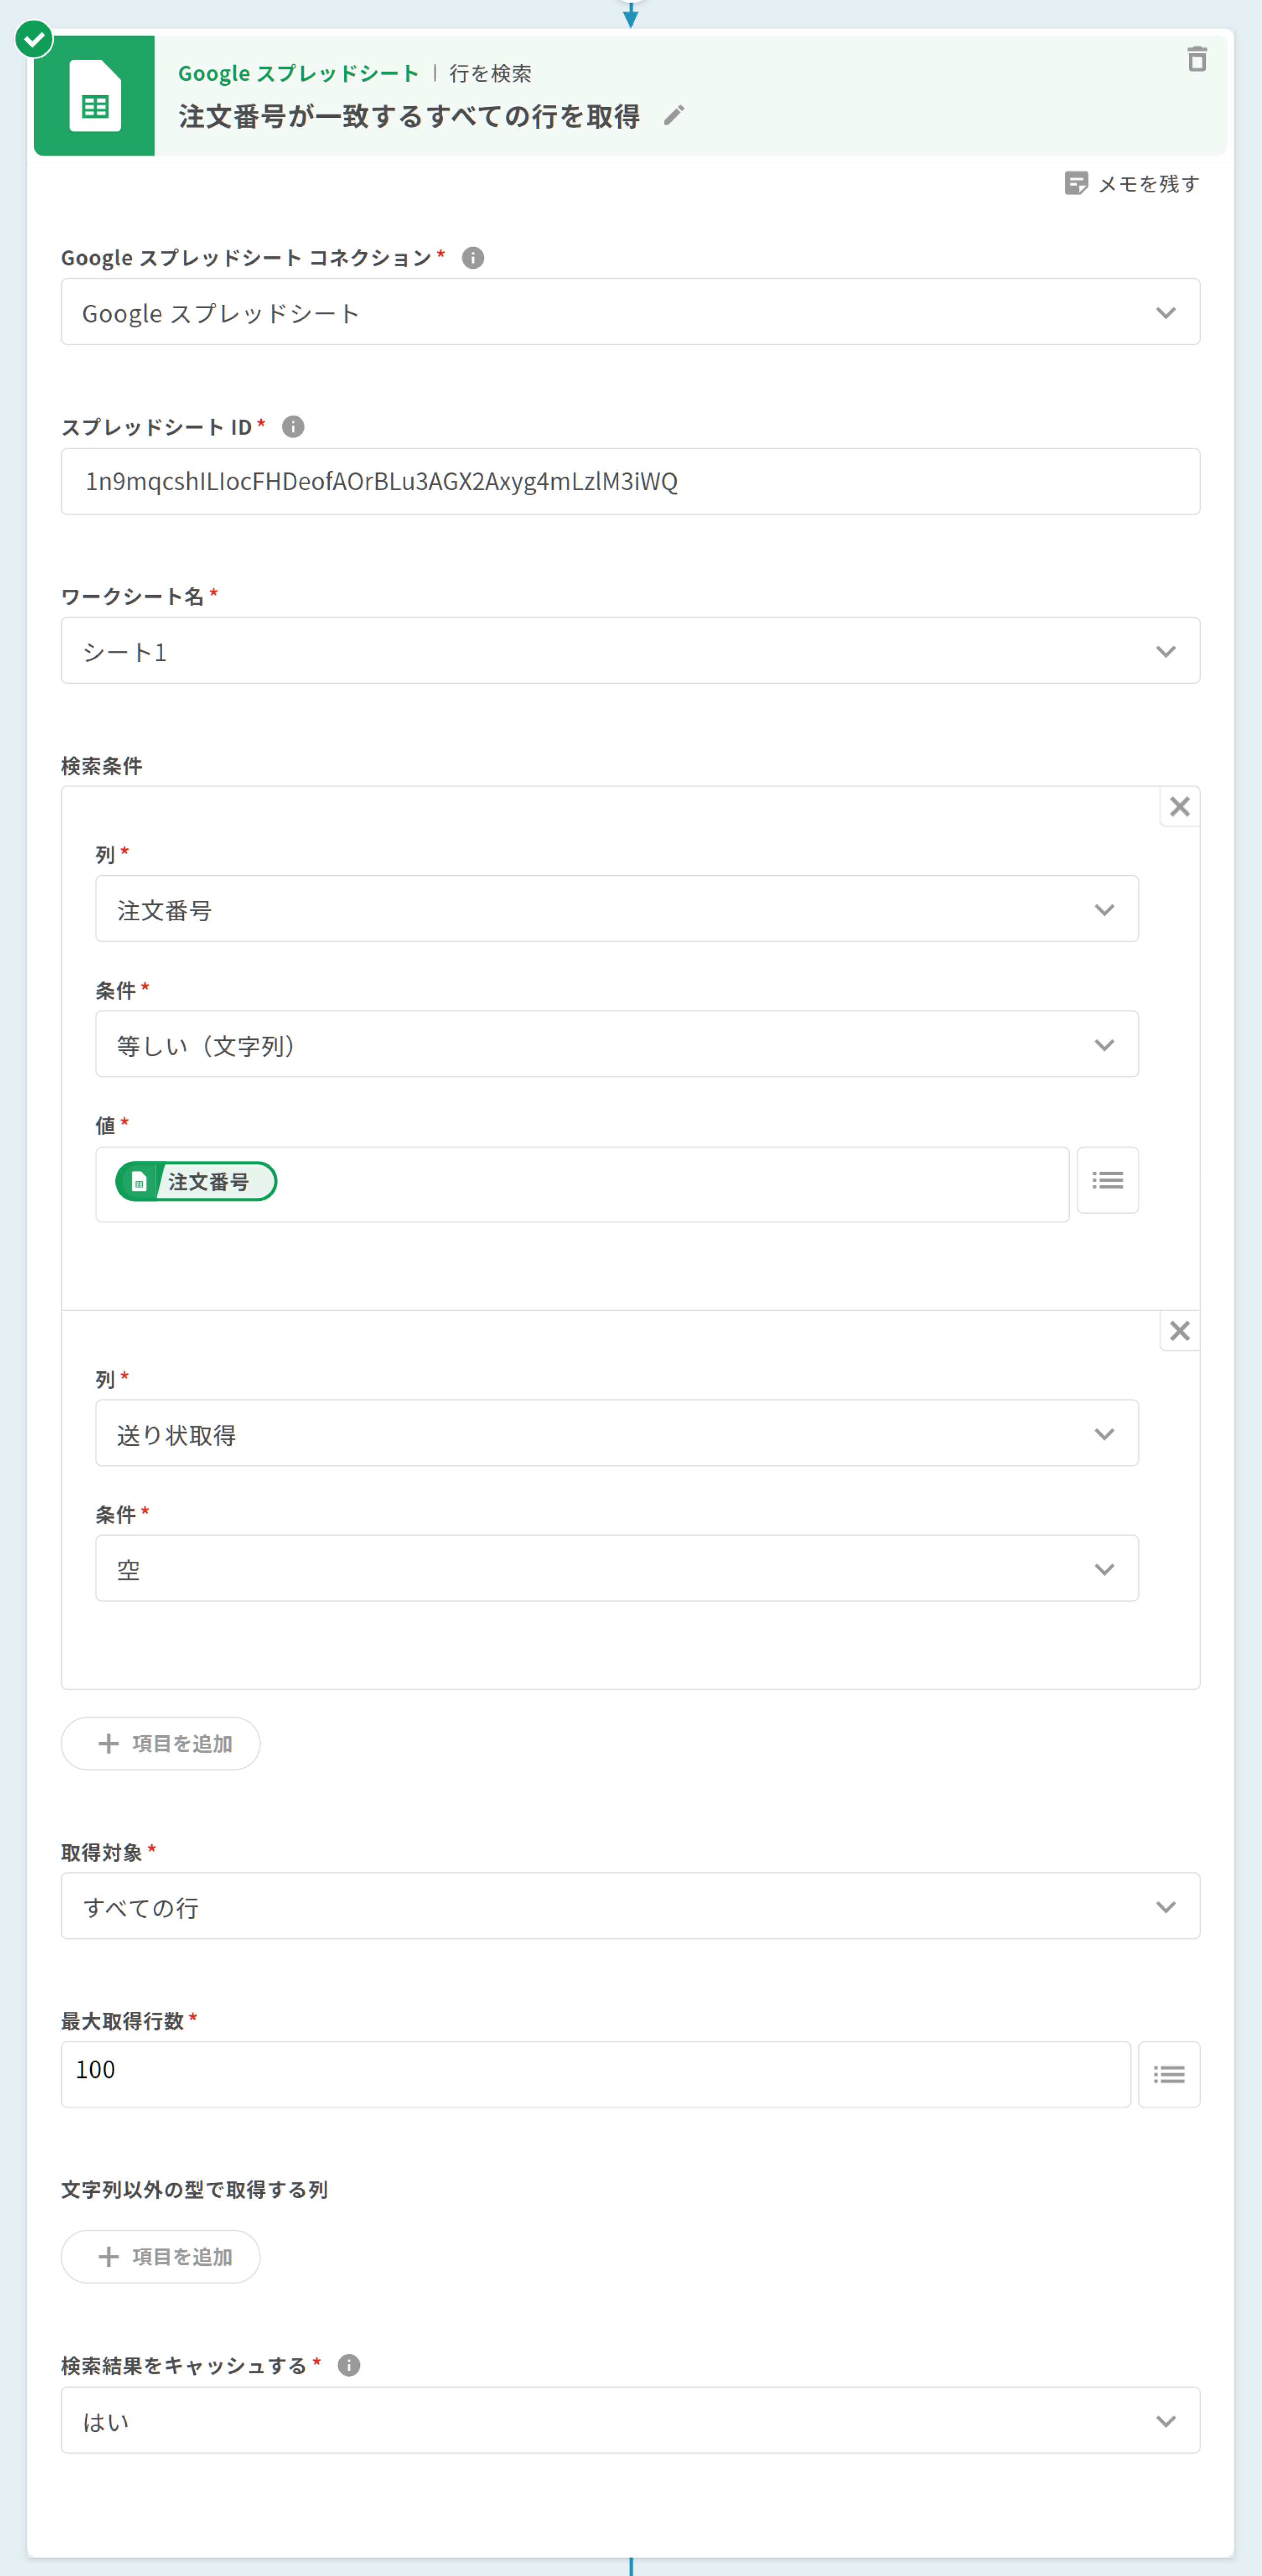This screenshot has height=2576, width=1262.
Task: Click the 注文番号 variable pill in 値
Action: pyautogui.click(x=196, y=1181)
